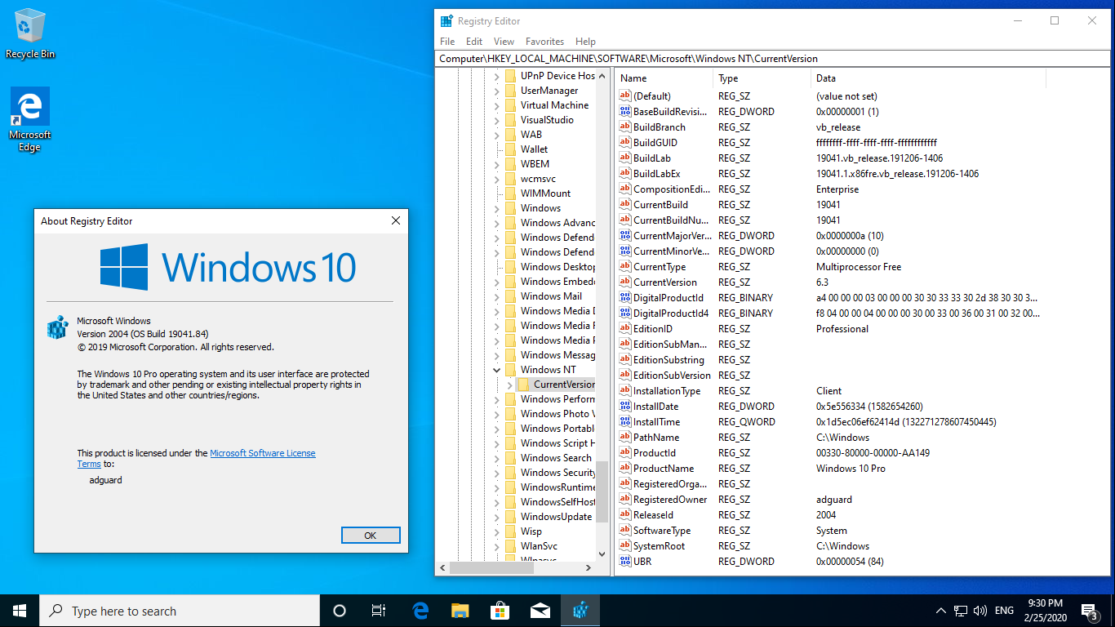Expand the UserManager tree node
Screen dimensions: 1115x627
coord(496,91)
